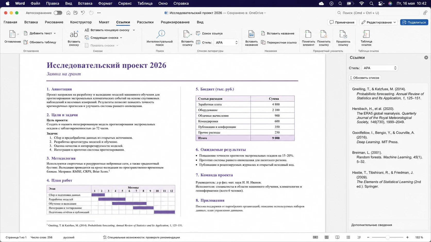Click Следующая сноска in the ribbon
Image resolution: width=431 pixels, height=242 pixels.
click(x=102, y=38)
